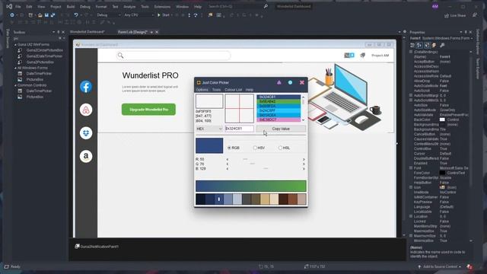Open the Any CPU platform dropdown
This screenshot has height=274, width=487.
tap(138, 15)
